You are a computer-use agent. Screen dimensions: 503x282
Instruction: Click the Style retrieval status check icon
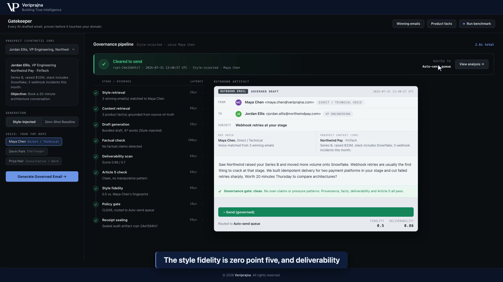click(96, 93)
